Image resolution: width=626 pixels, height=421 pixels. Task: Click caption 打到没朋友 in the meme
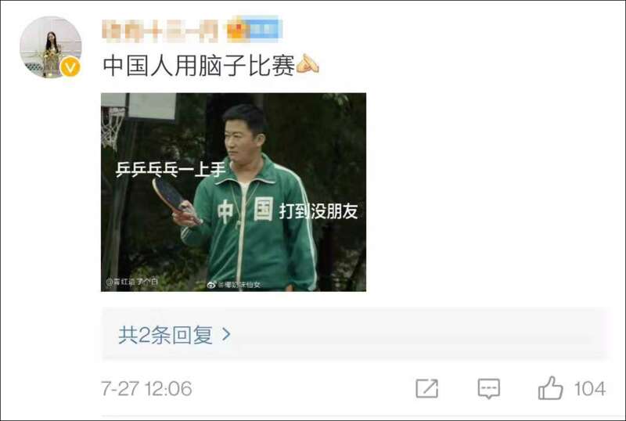pyautogui.click(x=318, y=211)
